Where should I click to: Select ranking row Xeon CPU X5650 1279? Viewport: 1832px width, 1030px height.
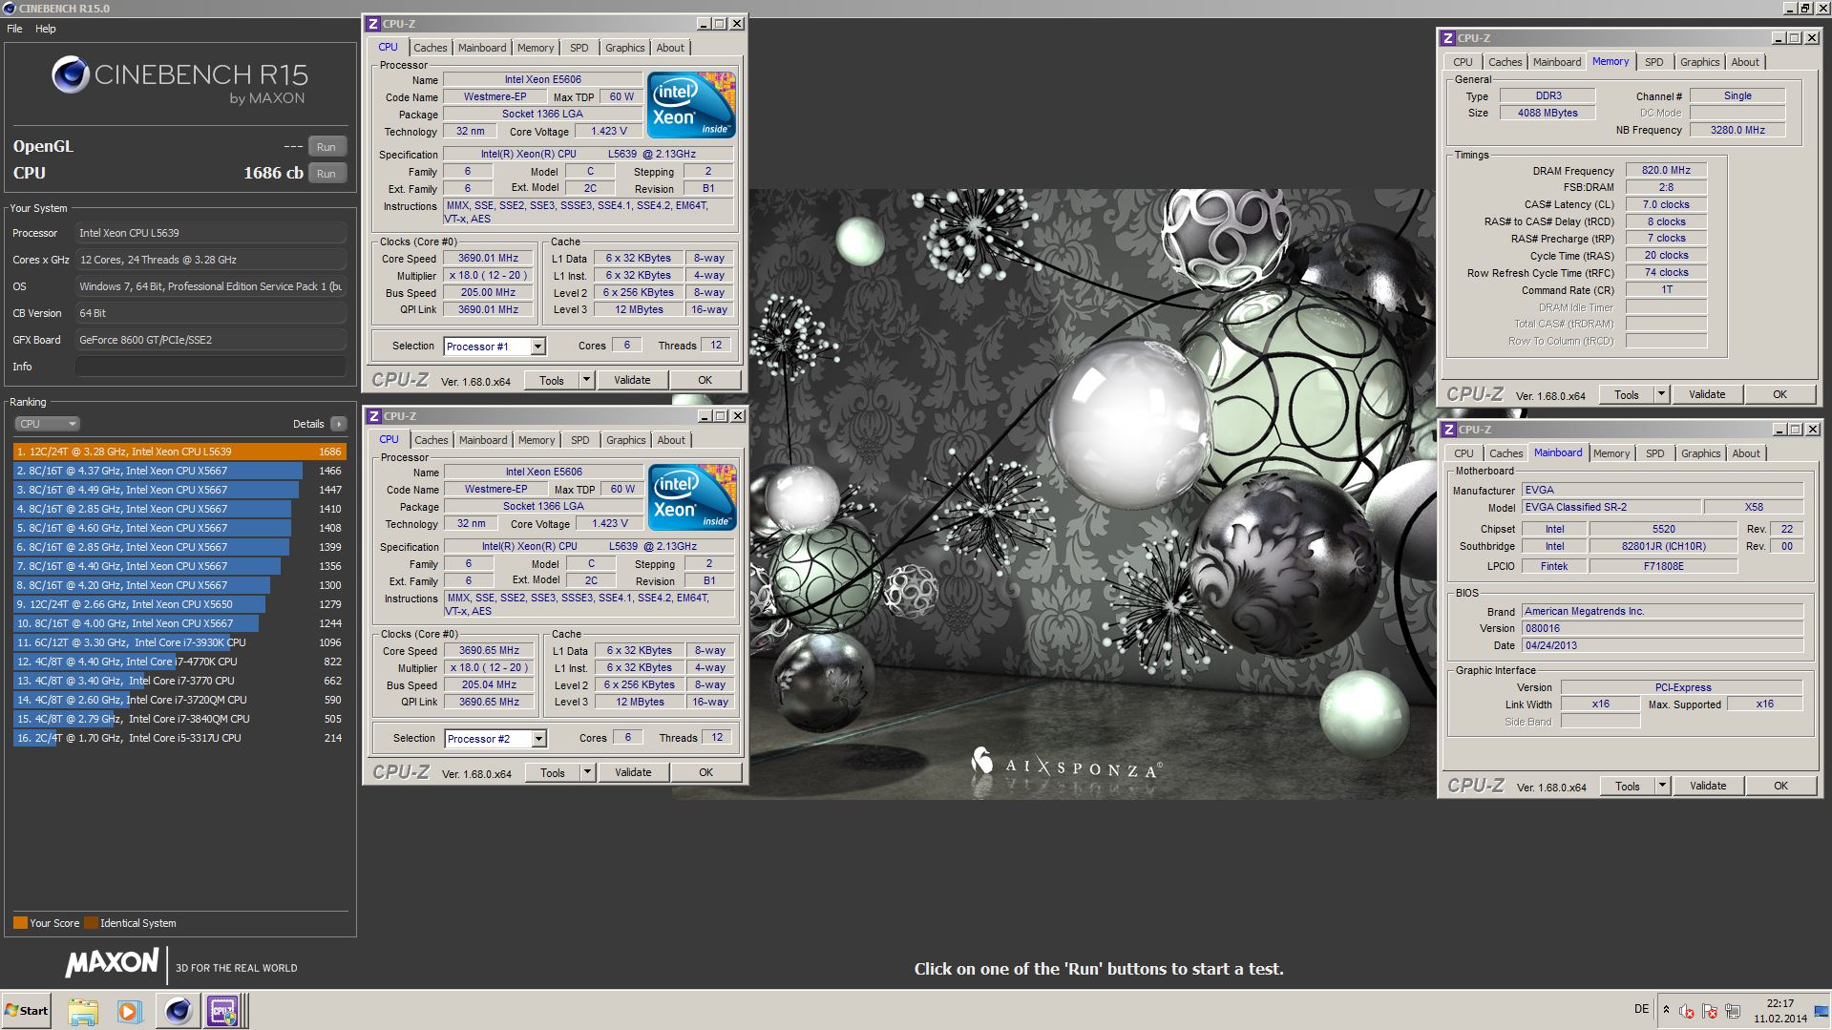pyautogui.click(x=179, y=604)
